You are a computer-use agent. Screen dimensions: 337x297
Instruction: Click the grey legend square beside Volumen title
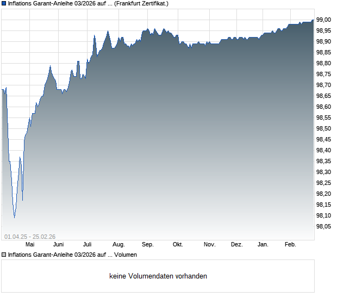tap(4, 255)
